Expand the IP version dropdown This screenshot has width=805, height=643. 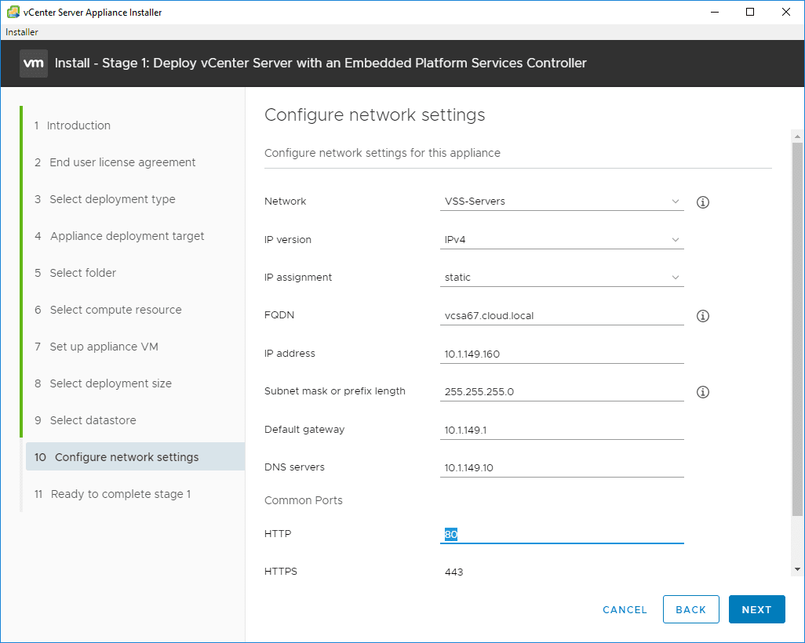[563, 240]
